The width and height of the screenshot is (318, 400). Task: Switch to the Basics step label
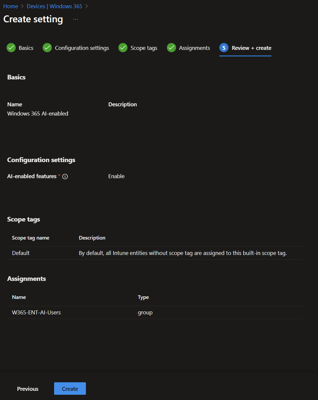click(x=26, y=48)
